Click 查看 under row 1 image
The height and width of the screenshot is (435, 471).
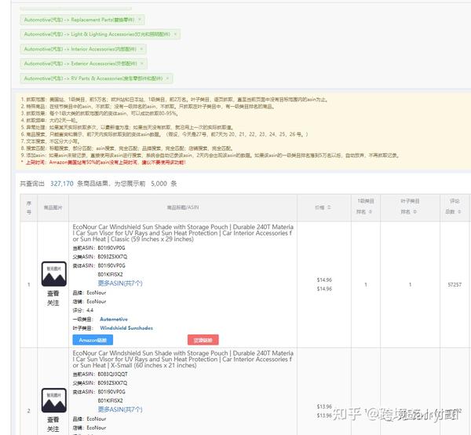pos(53,294)
